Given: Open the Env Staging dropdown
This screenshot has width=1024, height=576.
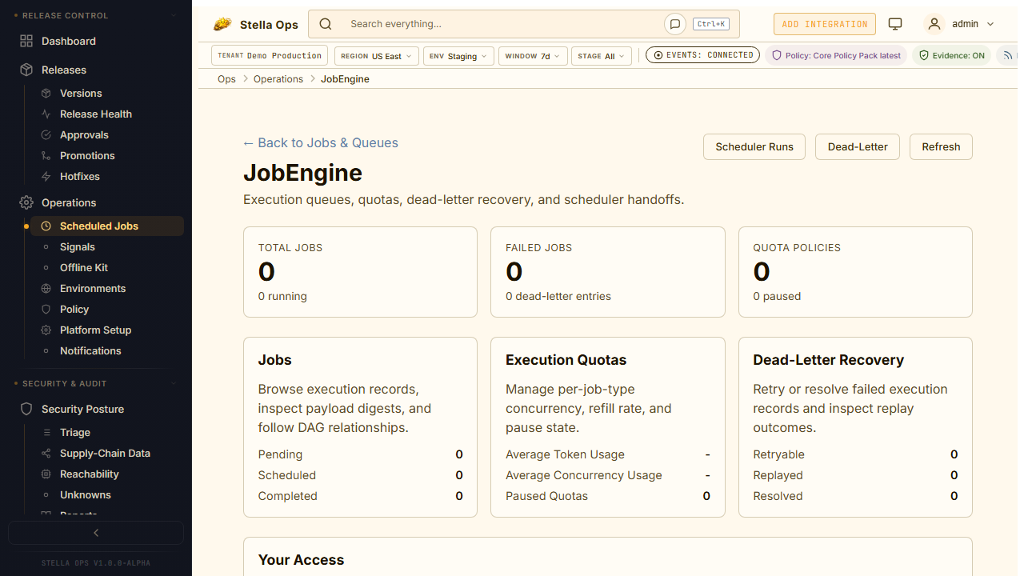Looking at the screenshot, I should coord(458,56).
